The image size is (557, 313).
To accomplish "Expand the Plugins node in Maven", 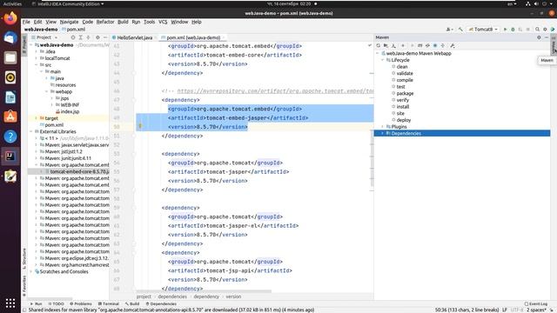I will (383, 127).
